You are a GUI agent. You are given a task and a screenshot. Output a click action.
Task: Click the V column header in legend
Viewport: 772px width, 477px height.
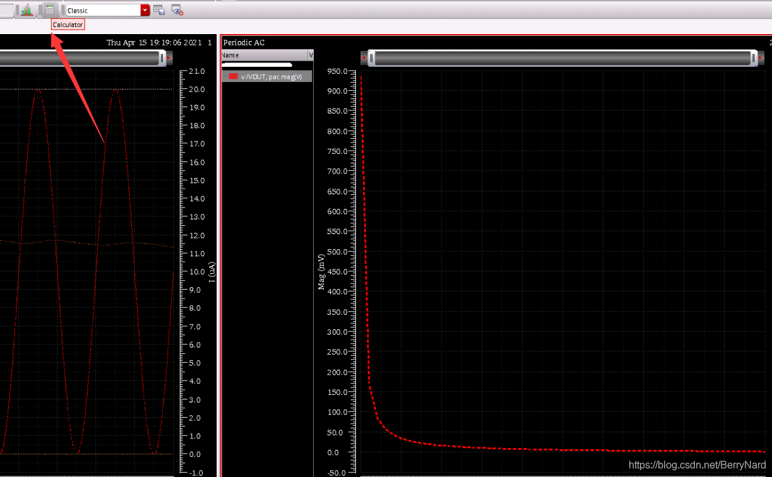[x=311, y=55]
